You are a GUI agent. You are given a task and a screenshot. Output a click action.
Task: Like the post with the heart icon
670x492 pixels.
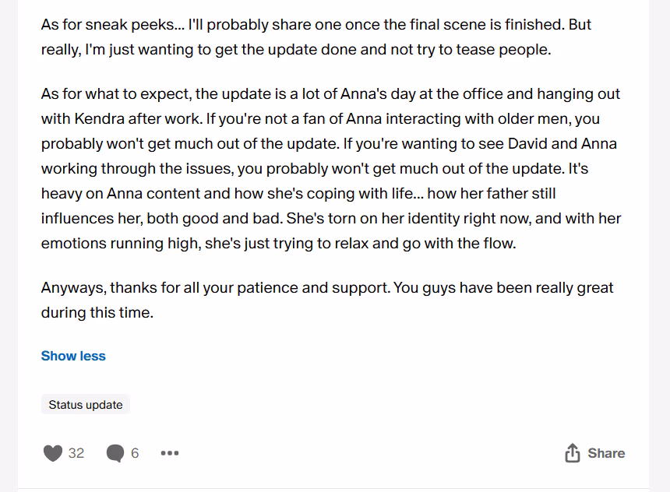(x=52, y=453)
